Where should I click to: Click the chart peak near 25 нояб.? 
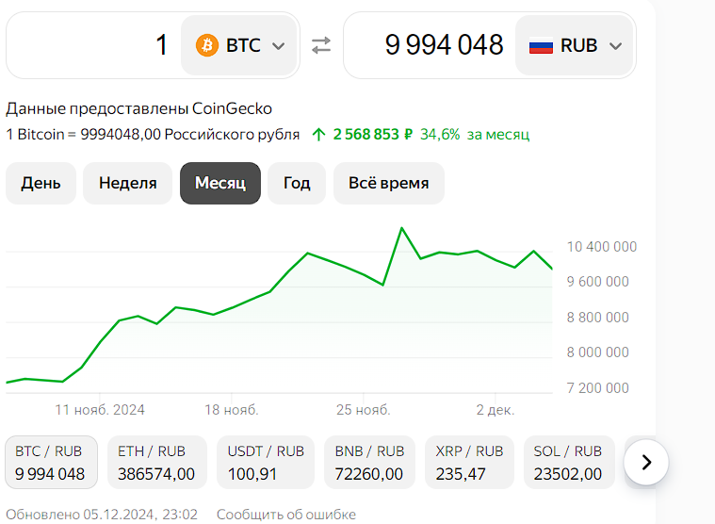pos(402,228)
